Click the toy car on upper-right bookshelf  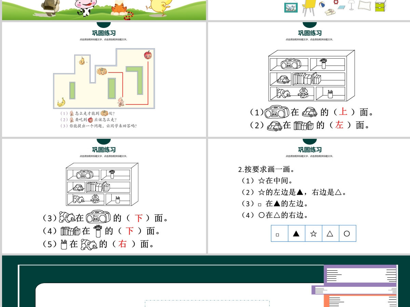click(x=283, y=80)
